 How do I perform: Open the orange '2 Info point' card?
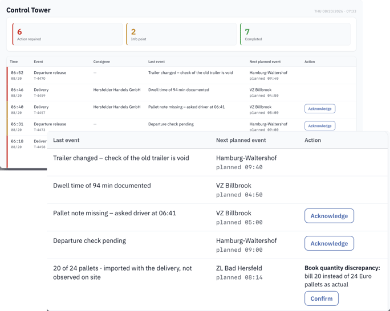181,34
